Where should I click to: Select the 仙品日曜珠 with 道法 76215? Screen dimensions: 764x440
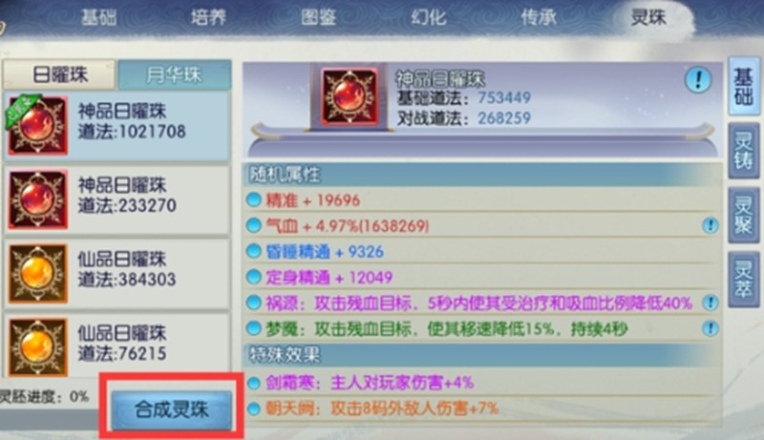coord(117,345)
